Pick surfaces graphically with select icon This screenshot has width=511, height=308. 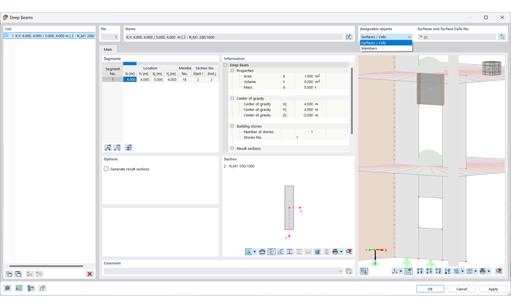502,37
